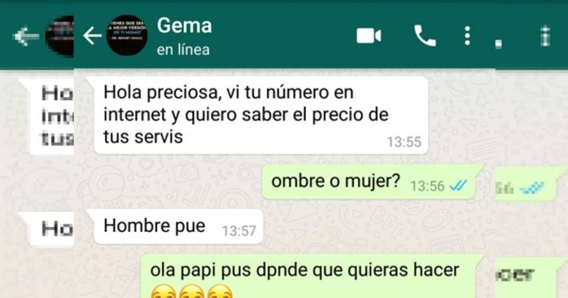Tap the 13:55 timestamp on first message
Image resolution: width=568 pixels, height=298 pixels.
404,142
